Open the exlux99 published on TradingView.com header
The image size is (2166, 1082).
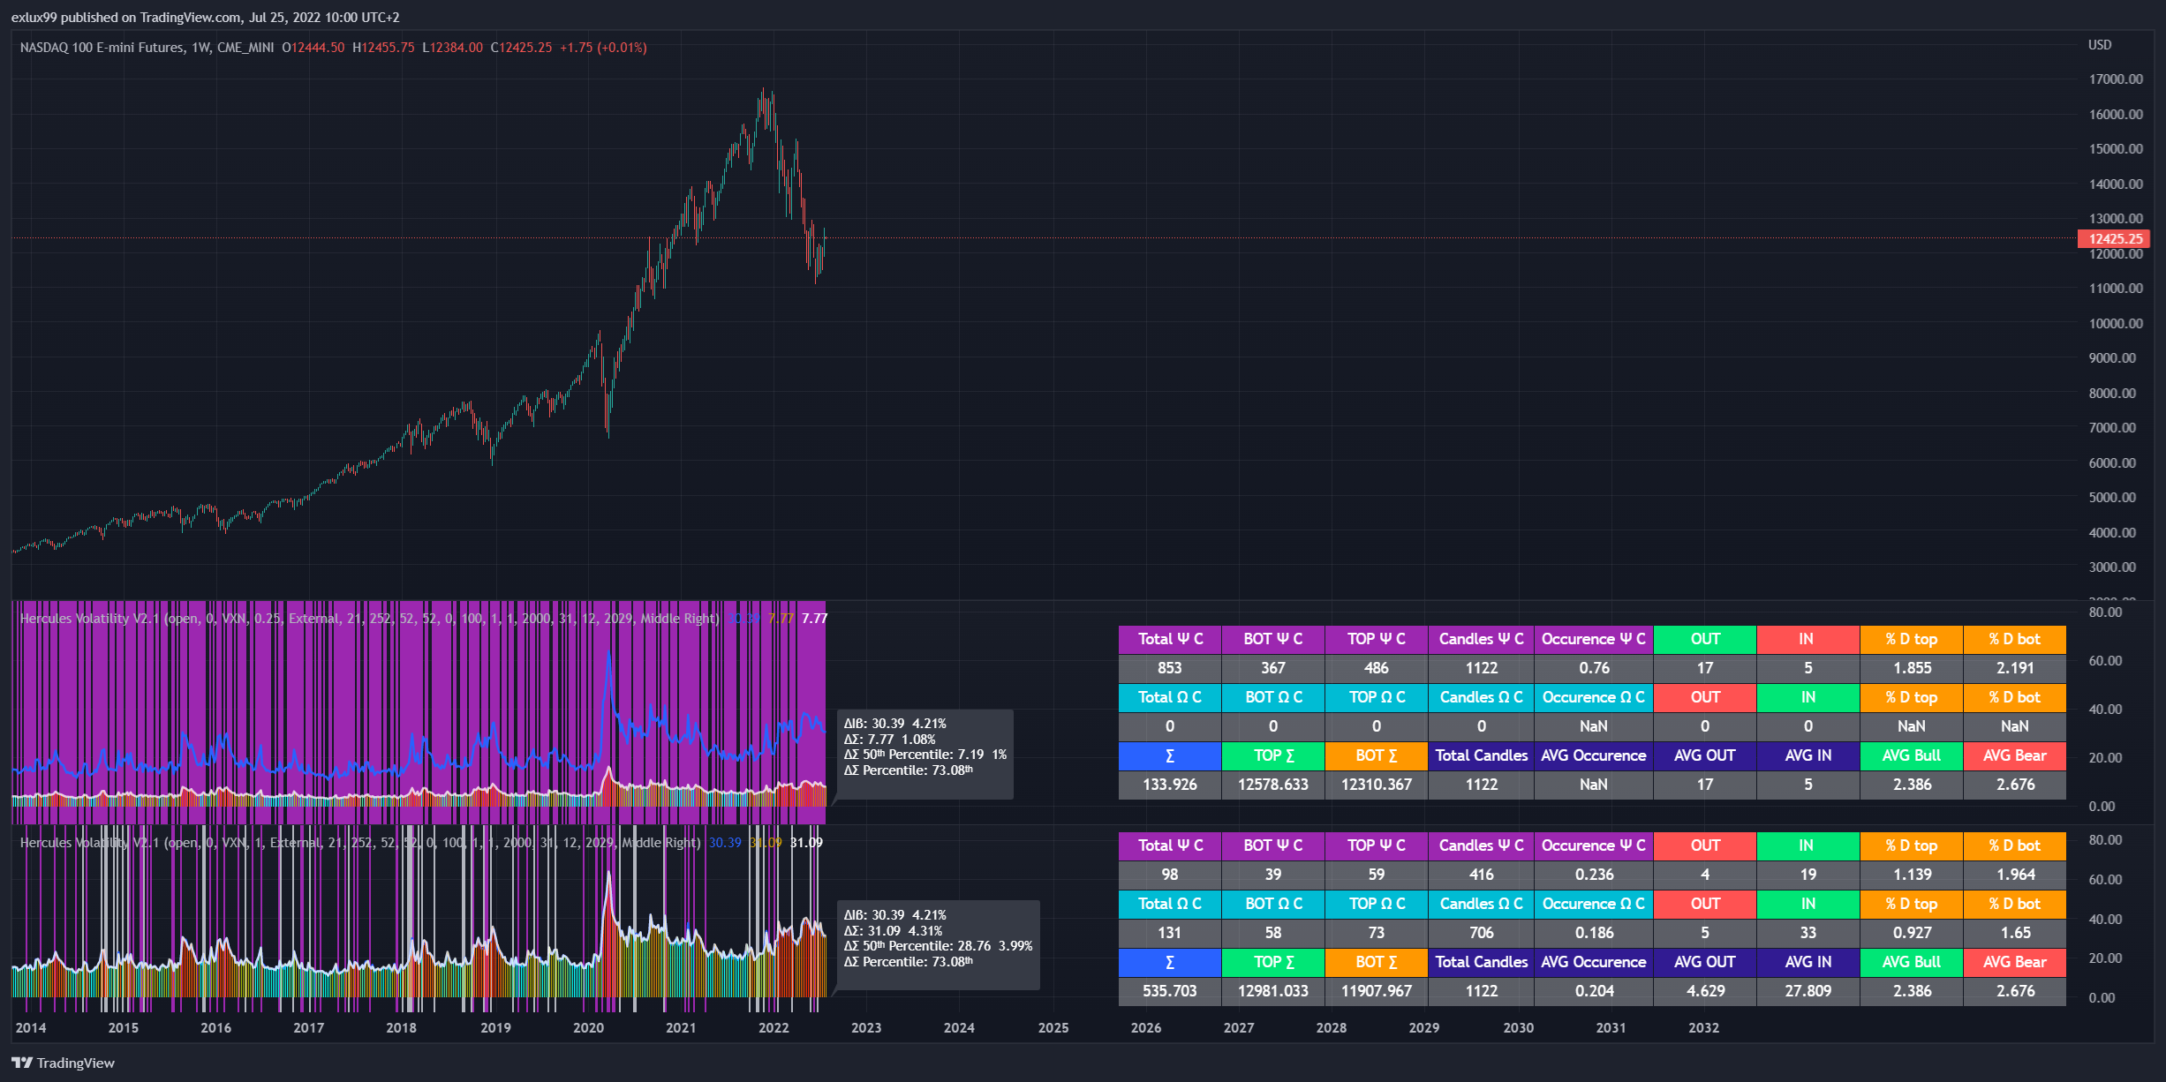click(x=205, y=17)
